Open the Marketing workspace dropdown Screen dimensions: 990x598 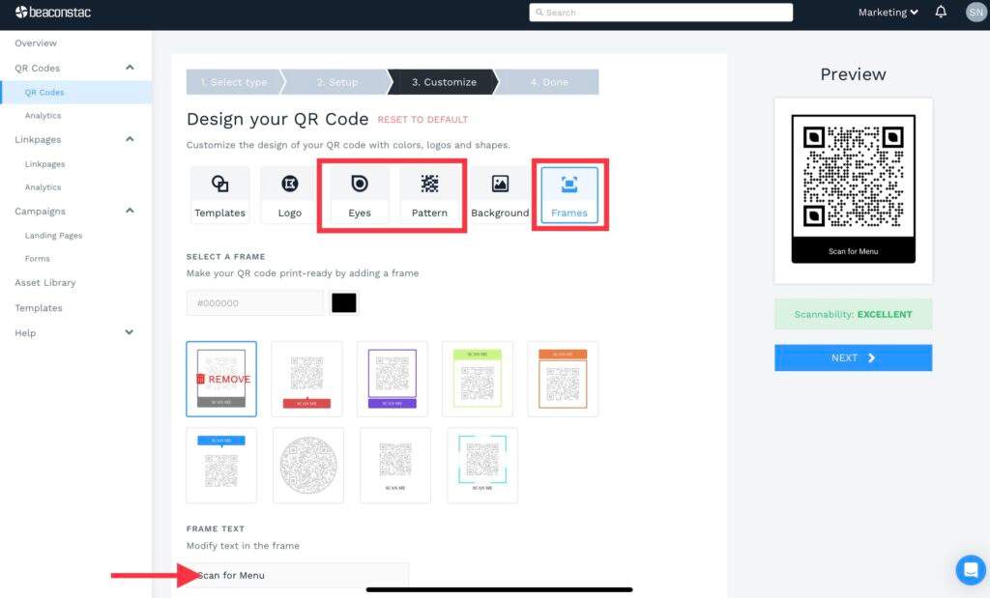tap(887, 13)
